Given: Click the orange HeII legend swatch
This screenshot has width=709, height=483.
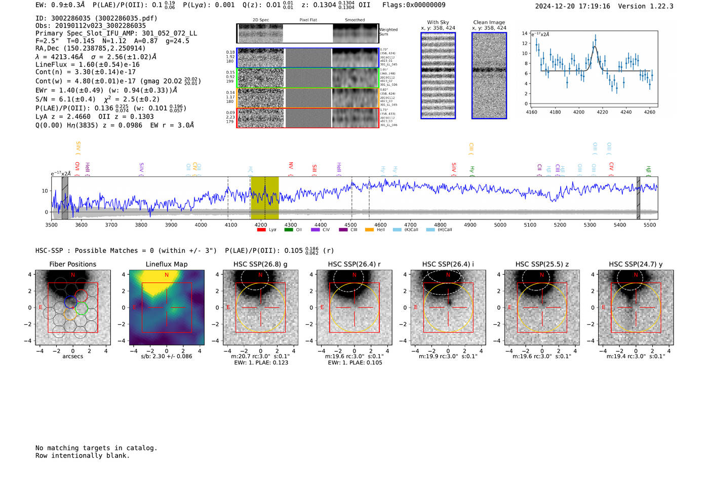Looking at the screenshot, I should point(369,230).
